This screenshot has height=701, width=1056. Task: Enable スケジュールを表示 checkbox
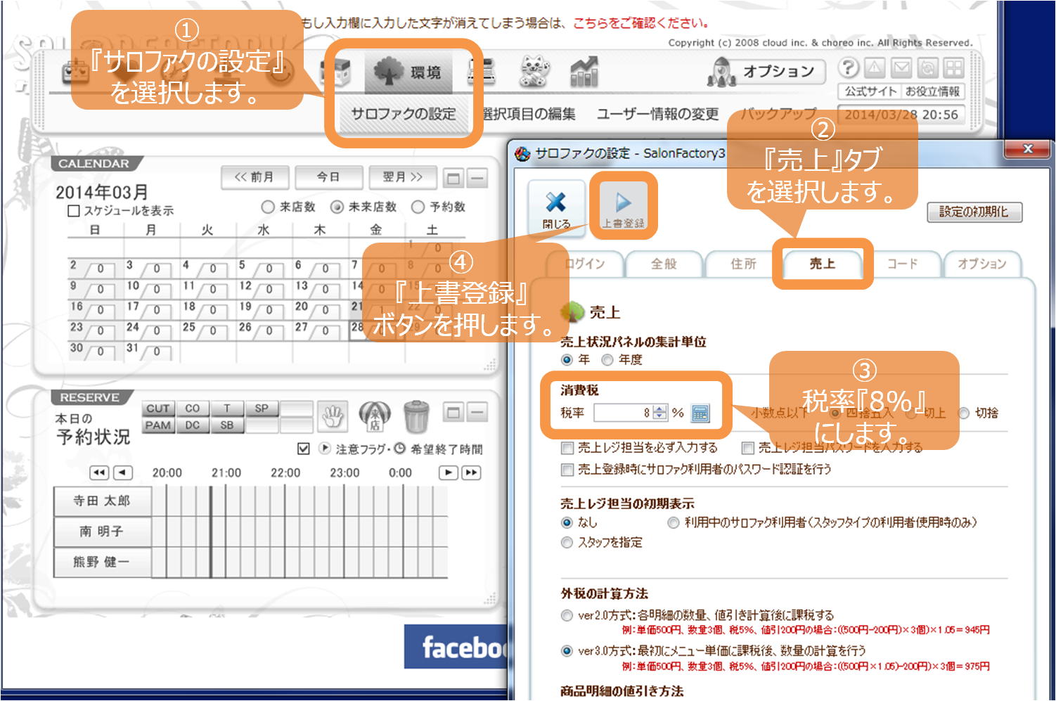pyautogui.click(x=73, y=210)
